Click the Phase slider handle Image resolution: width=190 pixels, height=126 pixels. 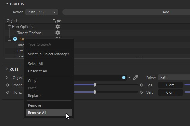point(95,85)
